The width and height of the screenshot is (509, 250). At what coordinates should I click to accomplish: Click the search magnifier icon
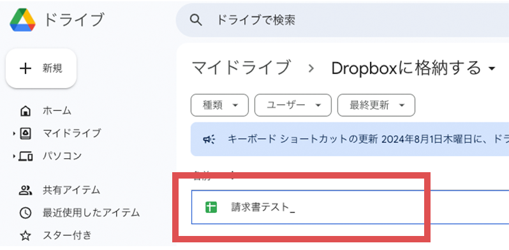pos(196,20)
